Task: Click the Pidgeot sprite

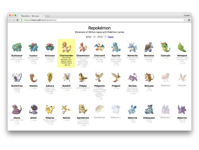Action: pyautogui.click(x=116, y=77)
